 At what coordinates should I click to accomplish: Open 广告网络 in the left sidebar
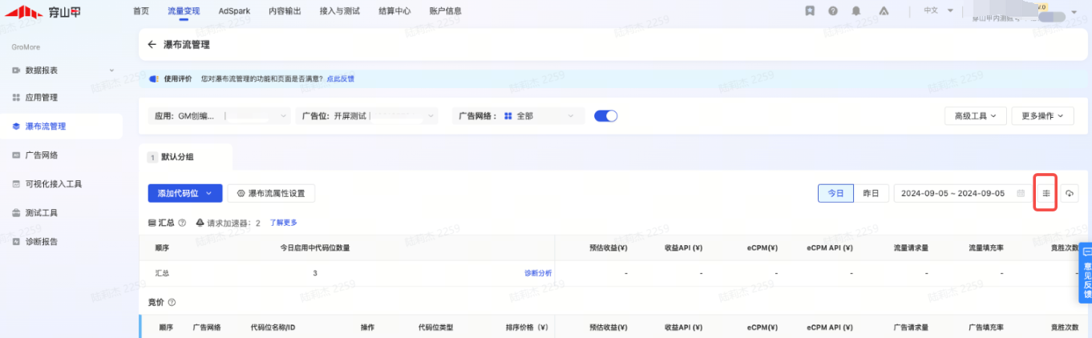pyautogui.click(x=41, y=155)
